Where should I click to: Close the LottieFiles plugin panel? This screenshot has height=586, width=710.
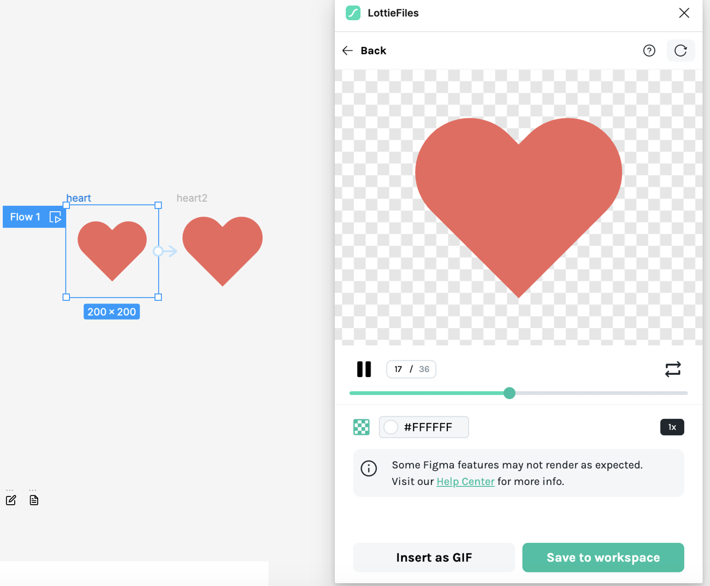coord(684,13)
